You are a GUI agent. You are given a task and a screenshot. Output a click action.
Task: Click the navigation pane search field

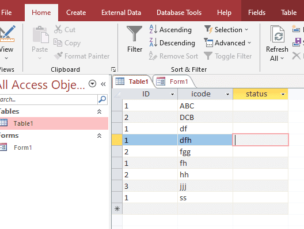pyautogui.click(x=48, y=99)
